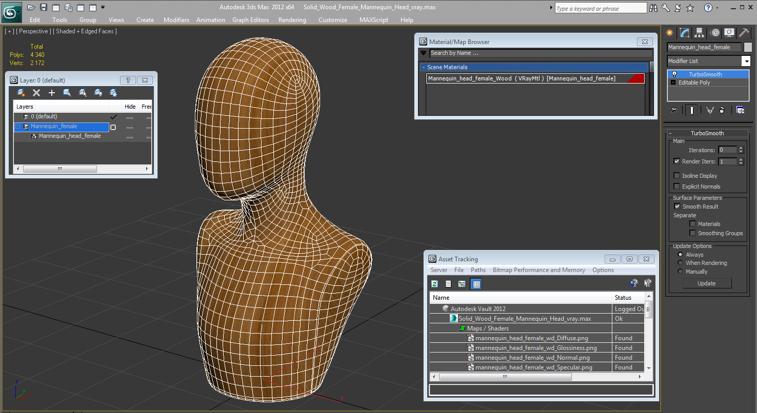Click the binoculars search icon

(653, 8)
